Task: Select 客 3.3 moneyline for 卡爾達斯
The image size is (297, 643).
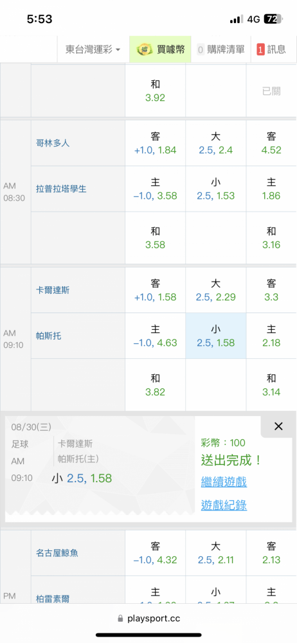Action: [271, 290]
